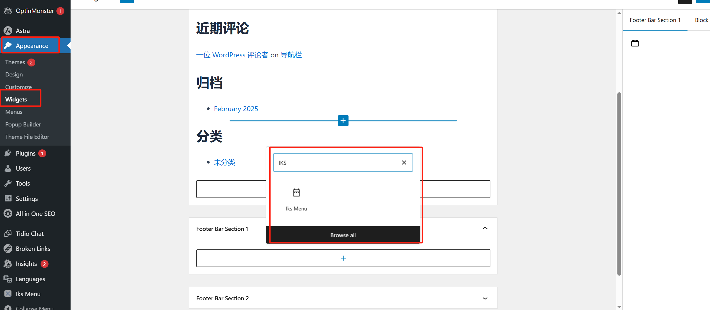Open the Theme File Editor submenu item
Screen dimensions: 710x310
pyautogui.click(x=27, y=137)
